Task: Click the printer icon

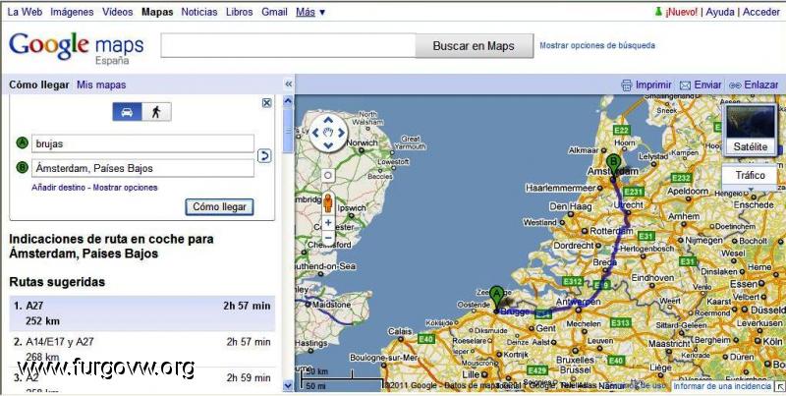Action: pyautogui.click(x=627, y=85)
